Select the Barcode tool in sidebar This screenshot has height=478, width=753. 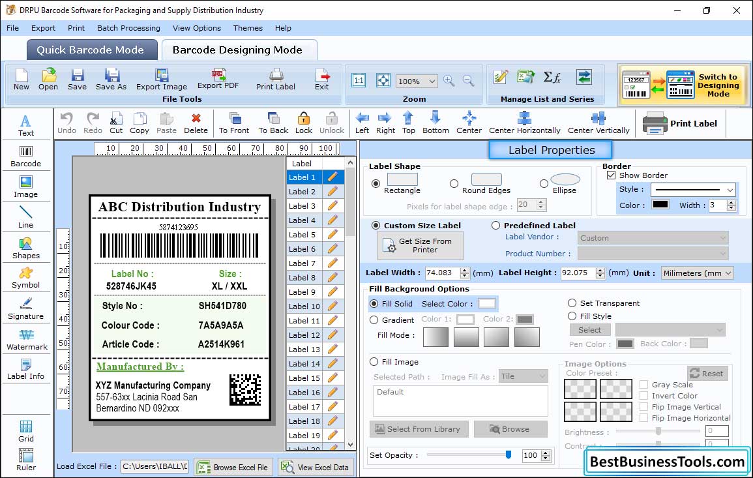click(26, 156)
